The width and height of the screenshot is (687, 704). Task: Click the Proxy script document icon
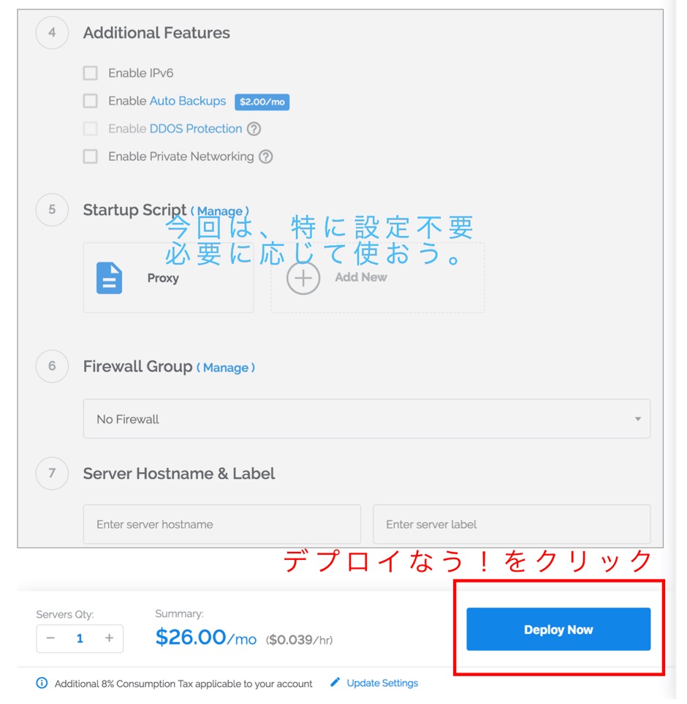click(x=109, y=279)
